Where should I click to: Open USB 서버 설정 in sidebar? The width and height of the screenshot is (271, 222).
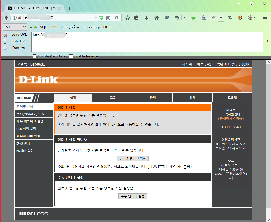(x=34, y=129)
